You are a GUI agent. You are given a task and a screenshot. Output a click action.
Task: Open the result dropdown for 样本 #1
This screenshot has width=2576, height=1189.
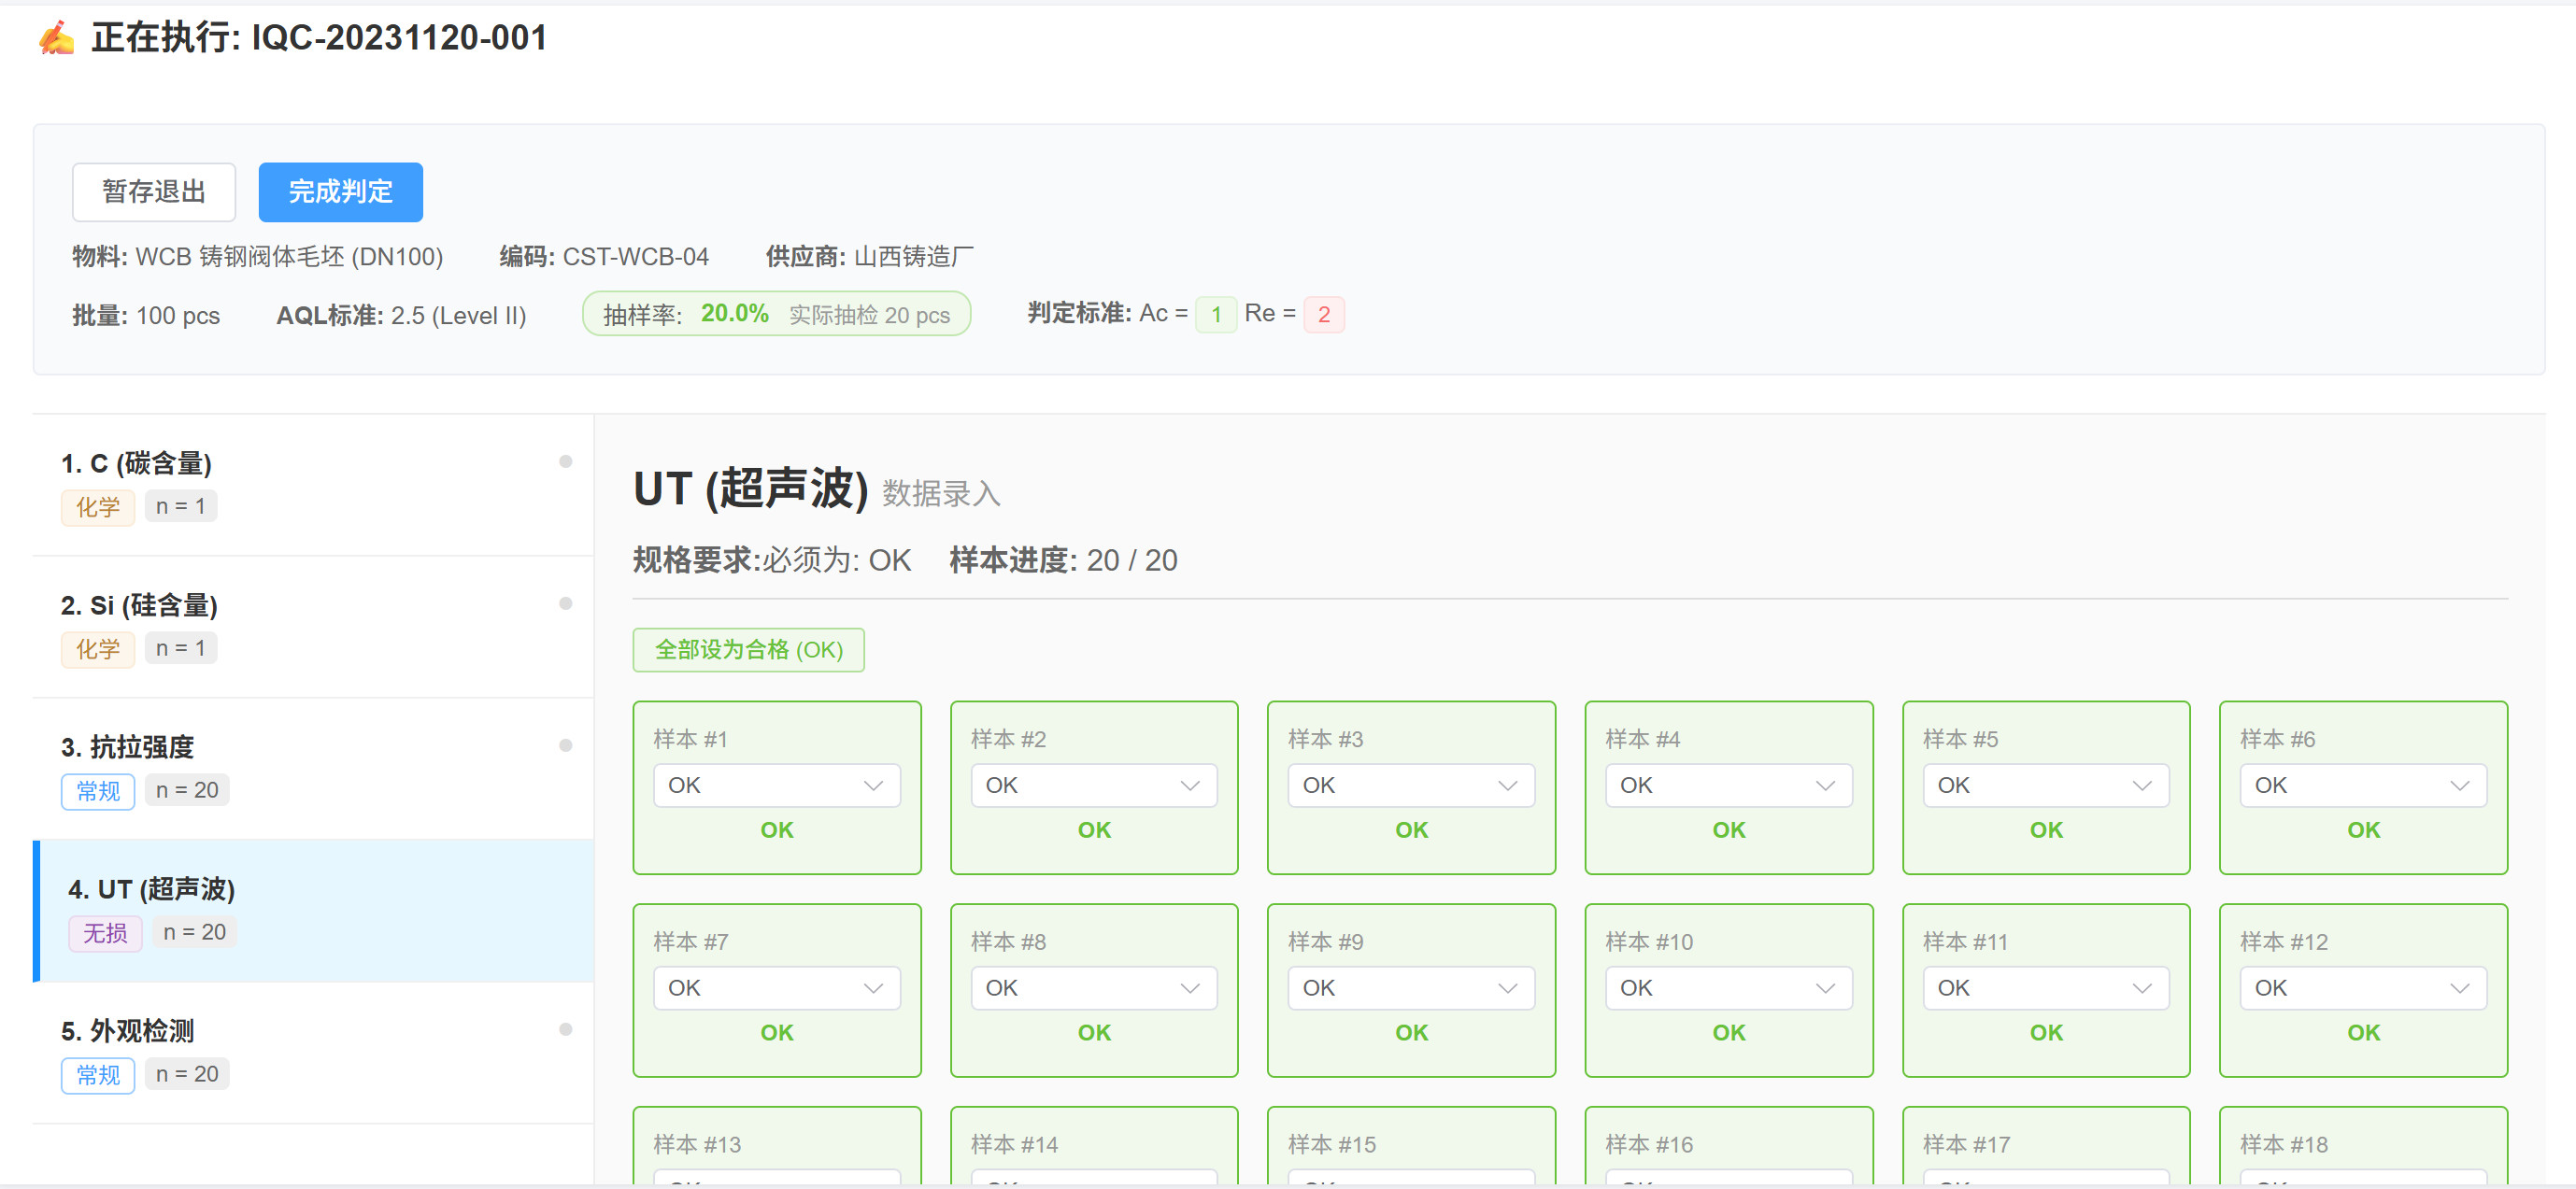777,785
